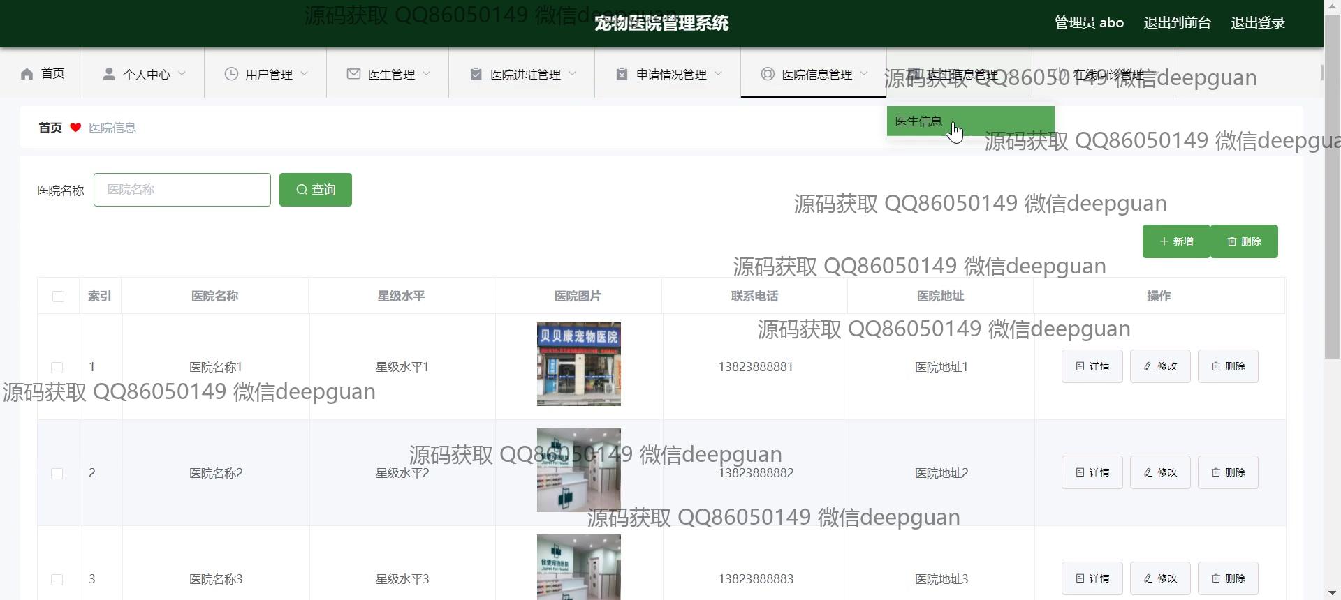Screen dimensions: 1341x600
Task: Click the clipboard icon beside 医院进驻管理
Action: click(x=476, y=74)
